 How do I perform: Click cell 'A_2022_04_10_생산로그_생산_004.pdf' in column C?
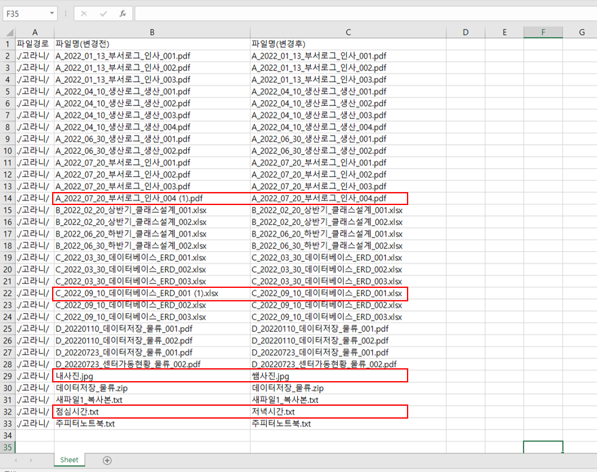(x=348, y=127)
